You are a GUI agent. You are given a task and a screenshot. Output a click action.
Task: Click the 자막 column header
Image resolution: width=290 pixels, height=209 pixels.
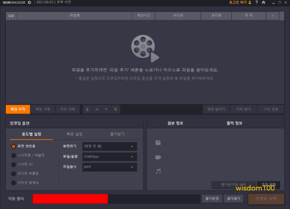coord(249,16)
